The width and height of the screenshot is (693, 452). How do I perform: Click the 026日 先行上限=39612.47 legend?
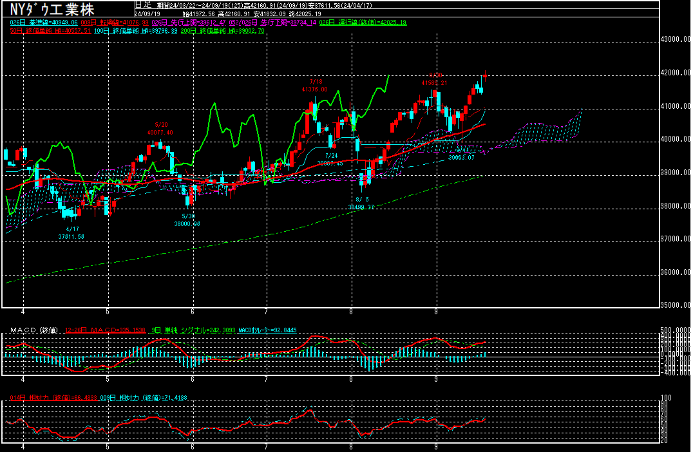[189, 23]
